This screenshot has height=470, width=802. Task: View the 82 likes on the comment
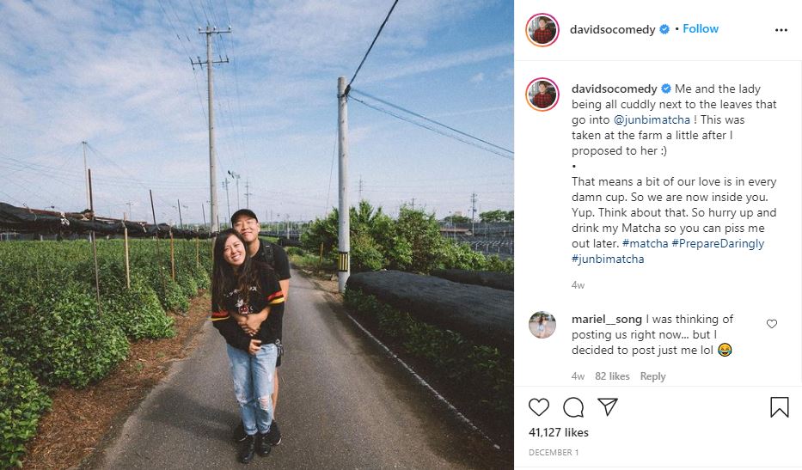point(612,376)
